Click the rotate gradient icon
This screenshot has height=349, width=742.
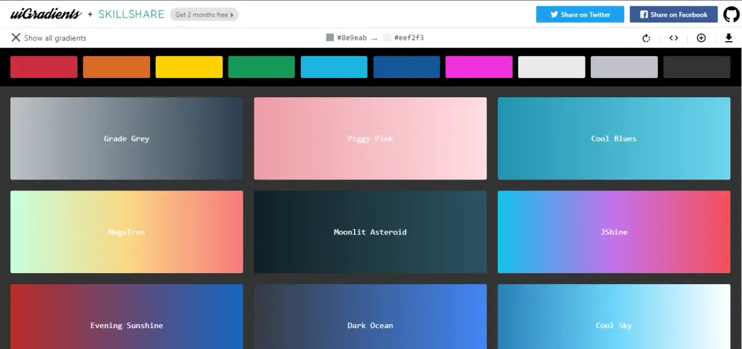(x=646, y=38)
